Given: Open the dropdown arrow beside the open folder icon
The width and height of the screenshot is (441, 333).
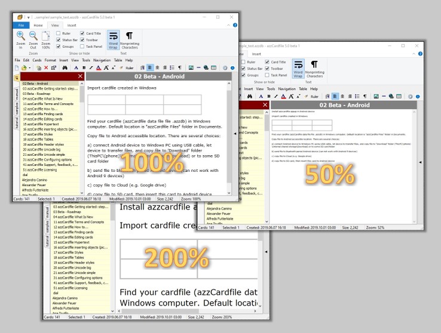Looking at the screenshot, I should point(29,68).
